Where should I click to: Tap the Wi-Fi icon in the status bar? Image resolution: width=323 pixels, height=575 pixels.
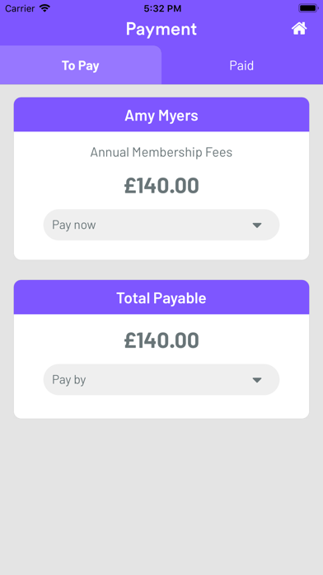pyautogui.click(x=45, y=8)
